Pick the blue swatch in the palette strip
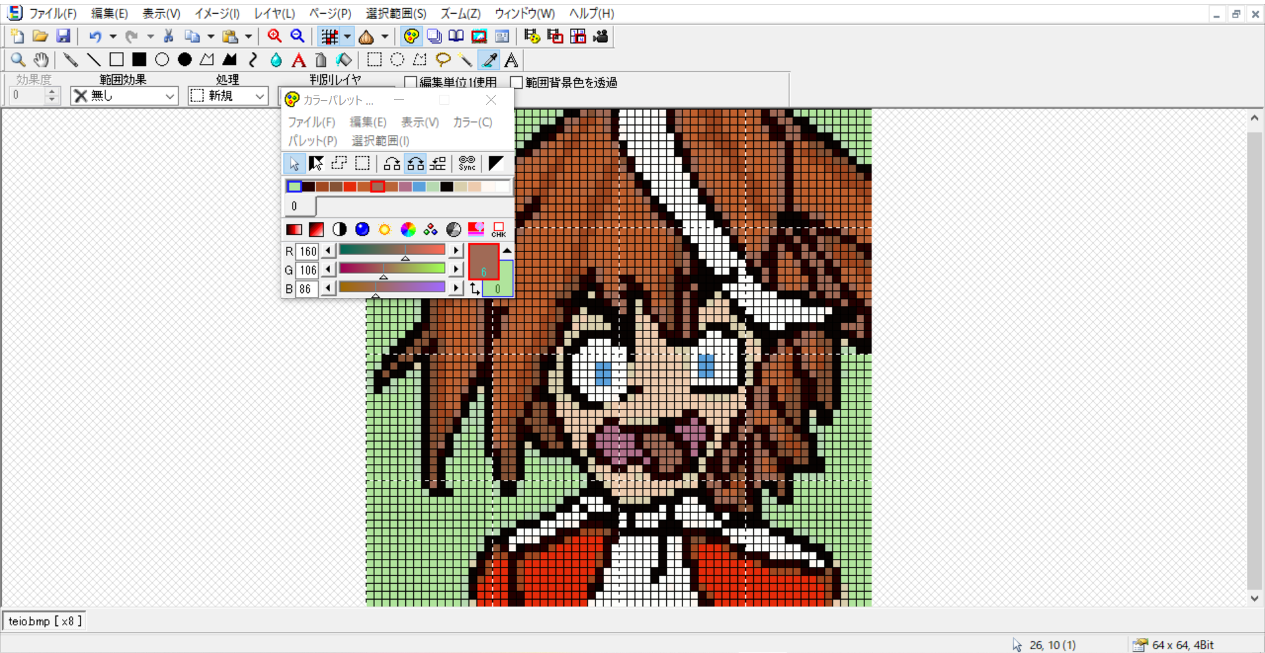The height and width of the screenshot is (653, 1265). [x=419, y=187]
